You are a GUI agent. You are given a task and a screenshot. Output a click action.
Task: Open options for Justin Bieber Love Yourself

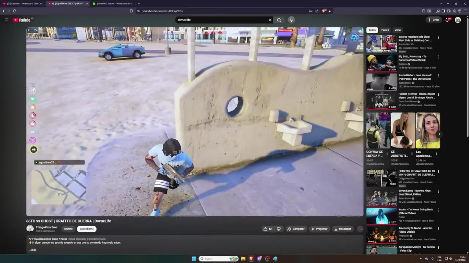coord(438,76)
